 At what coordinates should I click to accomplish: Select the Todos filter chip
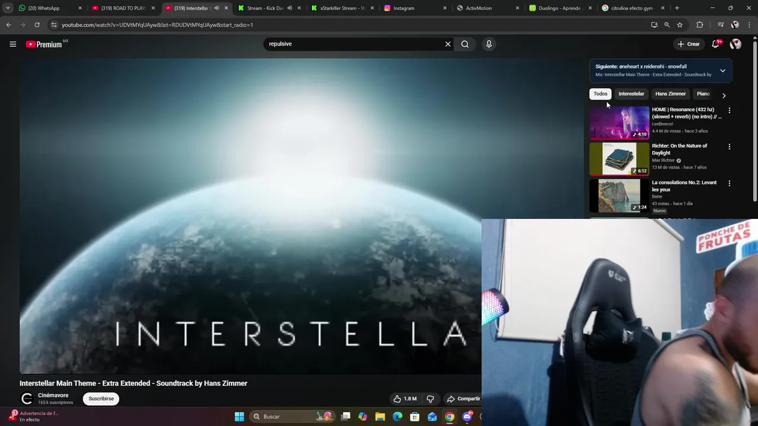pos(600,94)
